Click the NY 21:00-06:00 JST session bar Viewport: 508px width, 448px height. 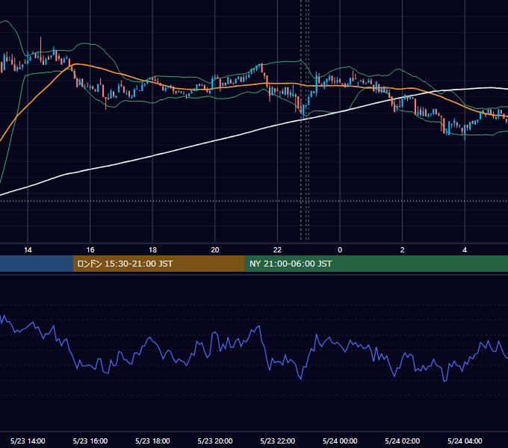376,264
